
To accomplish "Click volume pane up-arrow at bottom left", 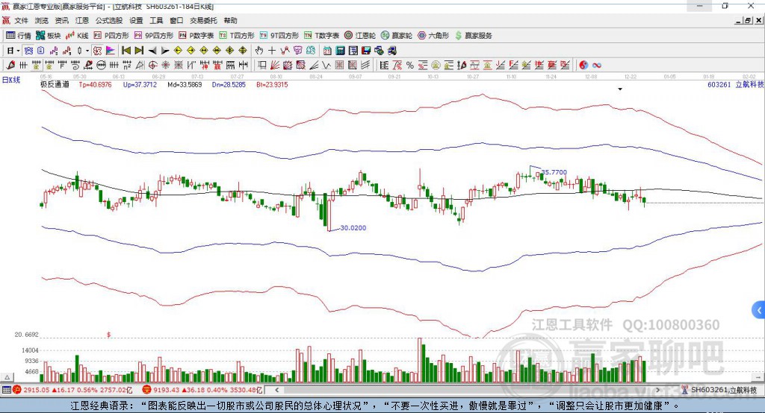I will [7, 377].
